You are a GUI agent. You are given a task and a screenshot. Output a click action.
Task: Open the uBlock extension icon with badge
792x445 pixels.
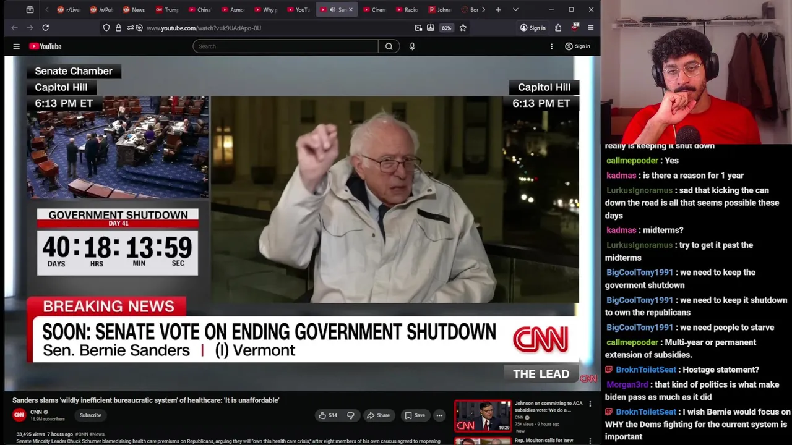pos(575,28)
